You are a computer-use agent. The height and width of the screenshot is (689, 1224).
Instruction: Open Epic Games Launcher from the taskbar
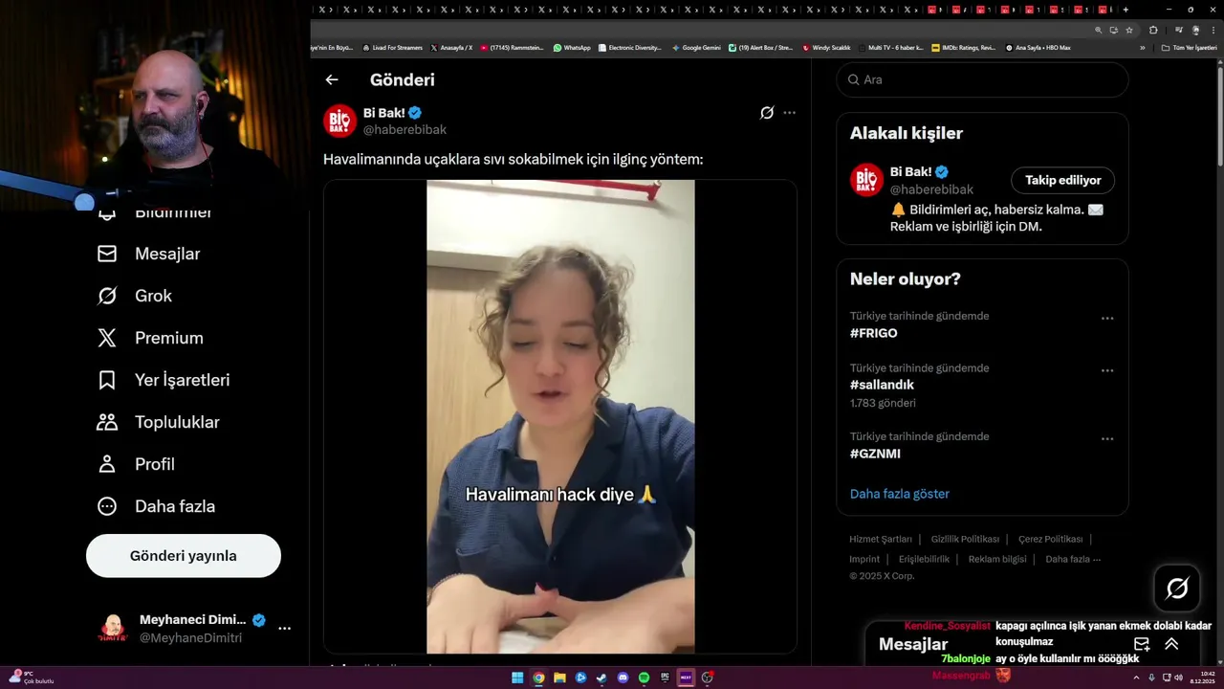(665, 678)
